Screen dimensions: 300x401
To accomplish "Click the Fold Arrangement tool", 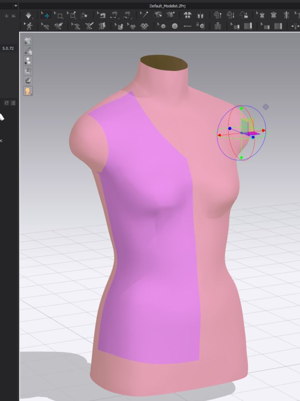I will tap(84, 15).
